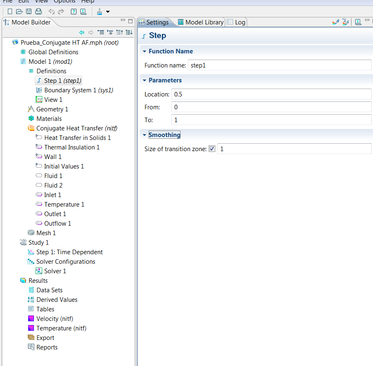The width and height of the screenshot is (373, 366).
Task: Select Step 1: Time Dependent node
Action: pyautogui.click(x=69, y=252)
